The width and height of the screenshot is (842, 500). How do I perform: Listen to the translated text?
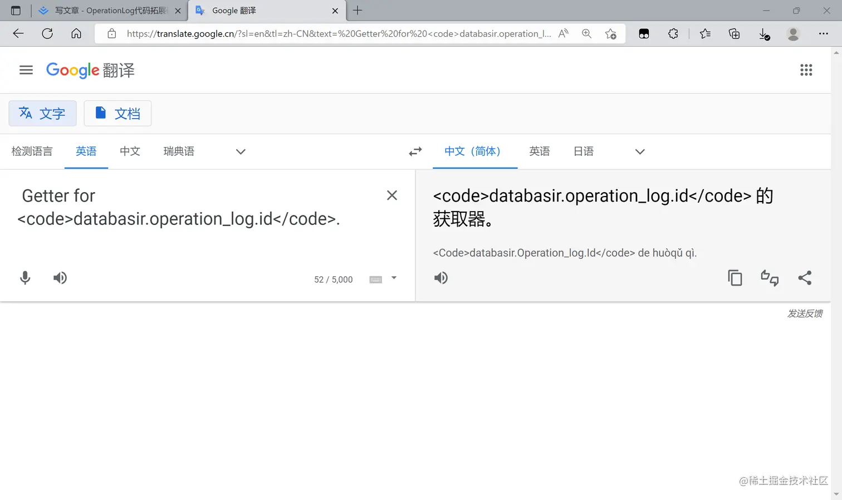click(441, 278)
